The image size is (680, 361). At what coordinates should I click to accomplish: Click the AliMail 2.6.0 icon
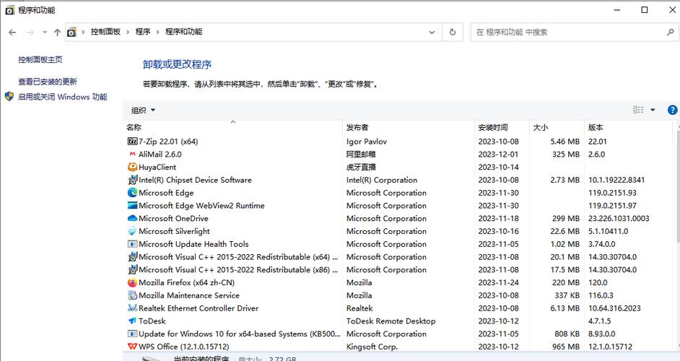click(x=132, y=154)
